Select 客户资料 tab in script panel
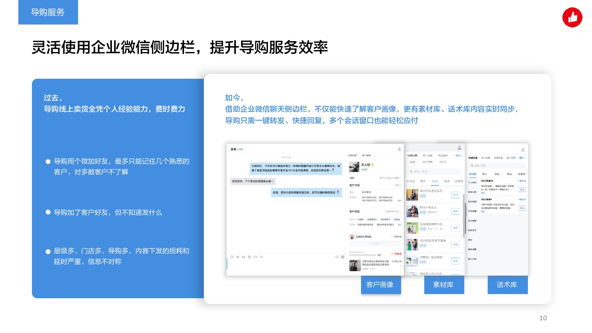592x333 pixels. pos(511,158)
